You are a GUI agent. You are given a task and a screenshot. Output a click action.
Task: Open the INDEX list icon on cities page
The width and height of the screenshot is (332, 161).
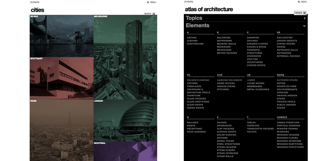click(x=154, y=14)
